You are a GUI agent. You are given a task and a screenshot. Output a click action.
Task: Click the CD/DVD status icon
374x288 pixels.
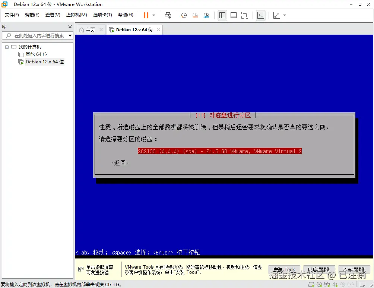pyautogui.click(x=319, y=284)
